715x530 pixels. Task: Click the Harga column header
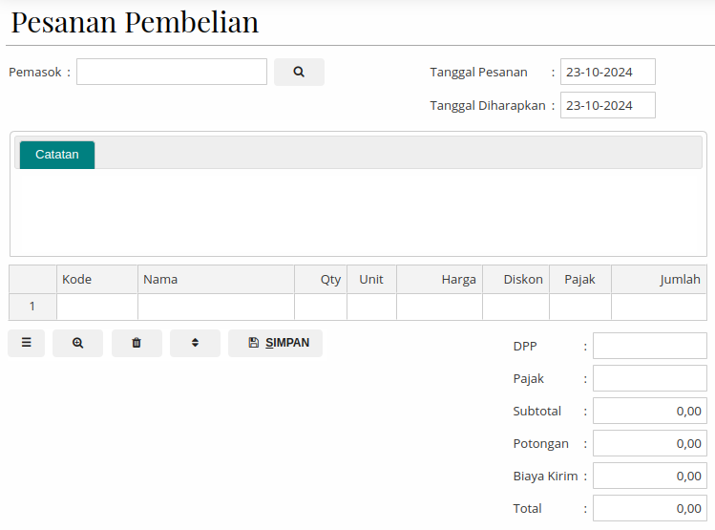tap(439, 279)
